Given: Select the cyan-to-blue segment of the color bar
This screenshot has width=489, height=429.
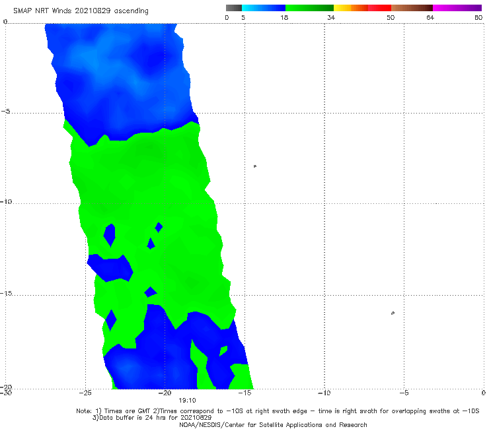Looking at the screenshot, I should click(x=264, y=8).
